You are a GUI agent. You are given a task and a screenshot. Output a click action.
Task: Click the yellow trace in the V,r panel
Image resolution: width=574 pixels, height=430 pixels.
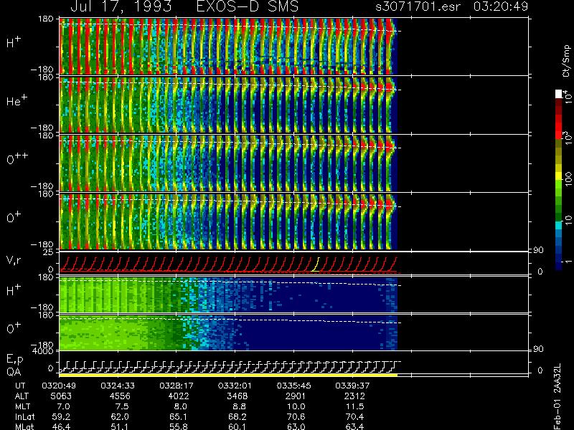pyautogui.click(x=315, y=264)
